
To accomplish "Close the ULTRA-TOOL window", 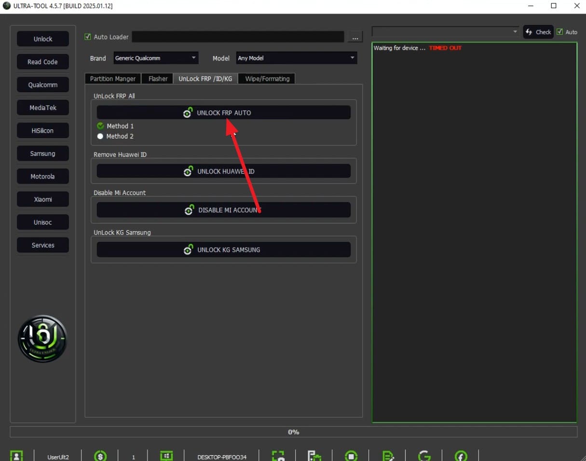I will tap(576, 6).
